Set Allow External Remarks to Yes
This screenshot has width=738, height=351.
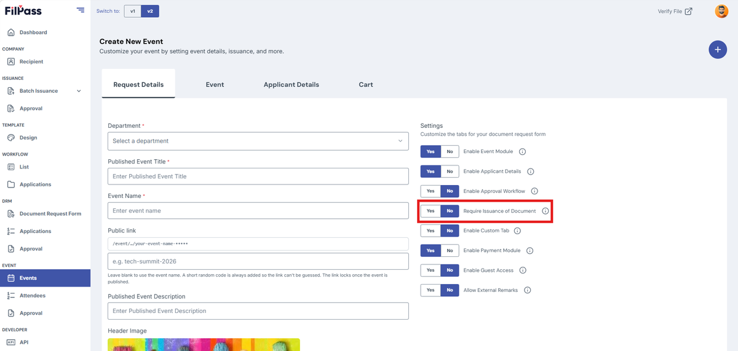(x=430, y=290)
